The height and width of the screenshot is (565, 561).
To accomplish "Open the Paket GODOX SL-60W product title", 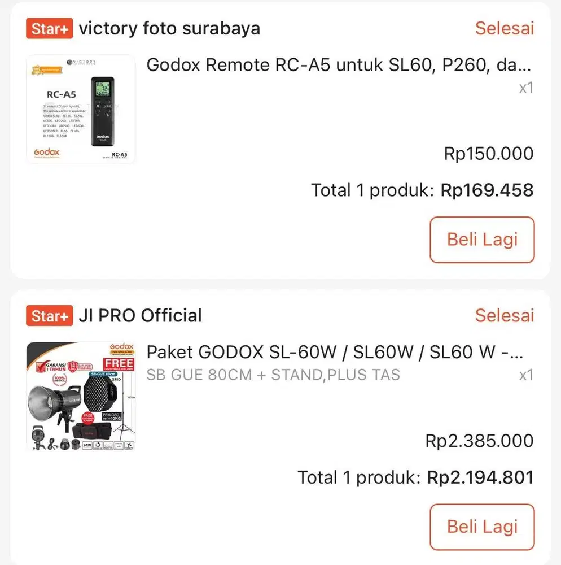I will [x=335, y=353].
